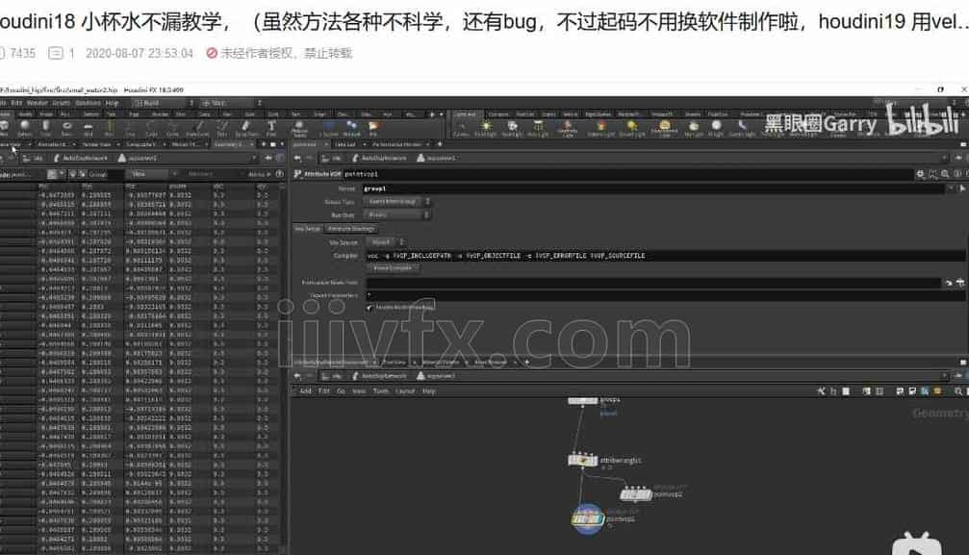This screenshot has height=555, width=969.
Task: Click the Export Parameters input field
Action: (x=665, y=295)
